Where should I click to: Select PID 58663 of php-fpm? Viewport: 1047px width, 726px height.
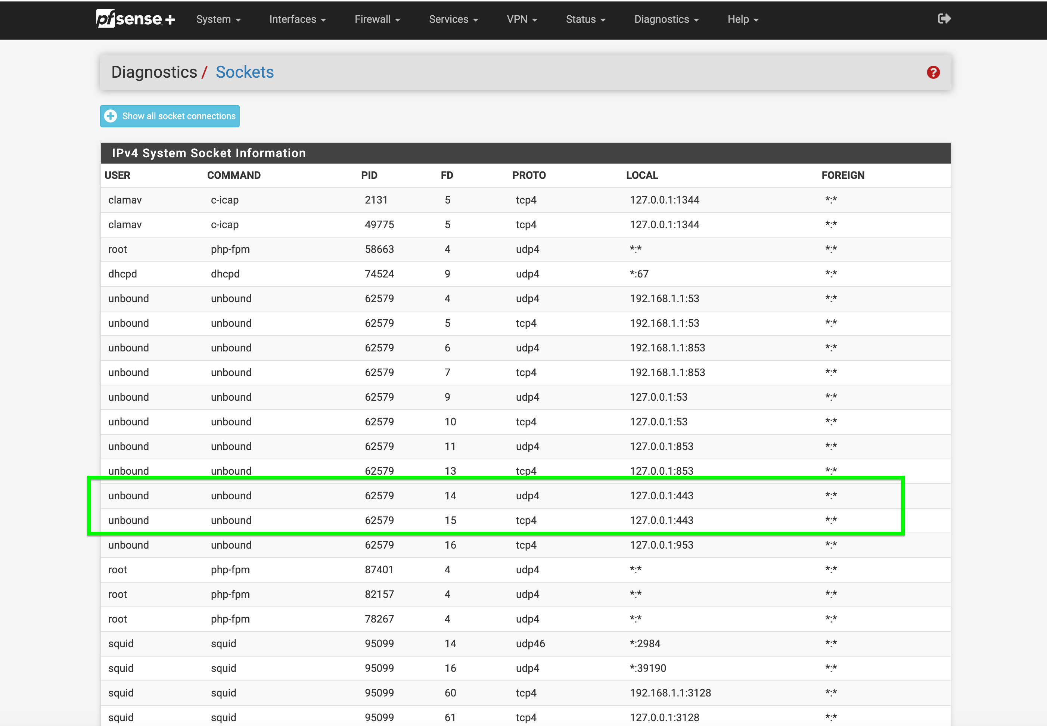[379, 249]
